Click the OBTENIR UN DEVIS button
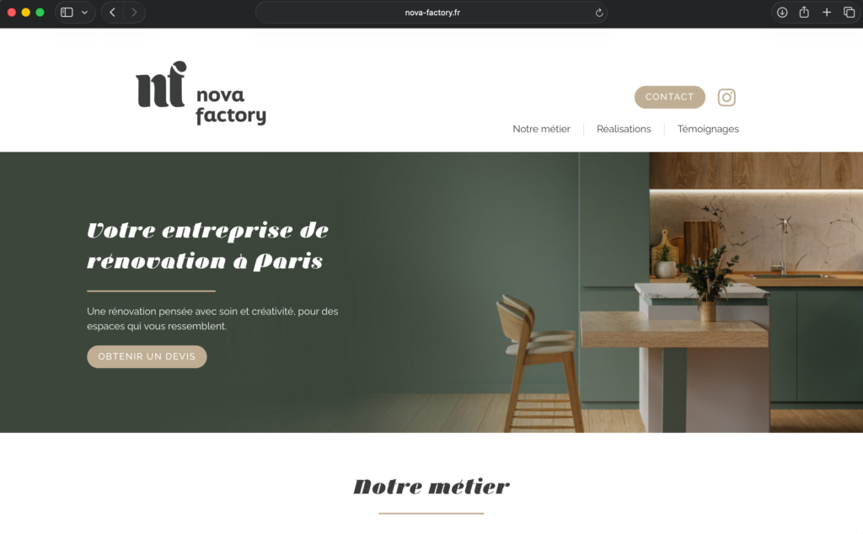The image size is (863, 534). click(x=147, y=356)
